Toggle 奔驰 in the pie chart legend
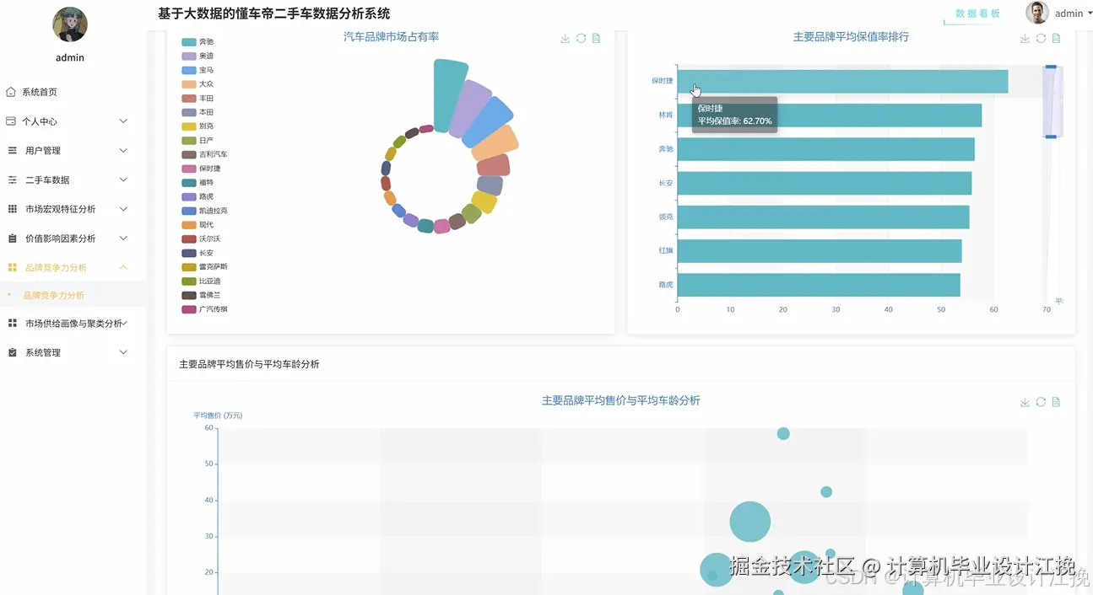 click(197, 42)
